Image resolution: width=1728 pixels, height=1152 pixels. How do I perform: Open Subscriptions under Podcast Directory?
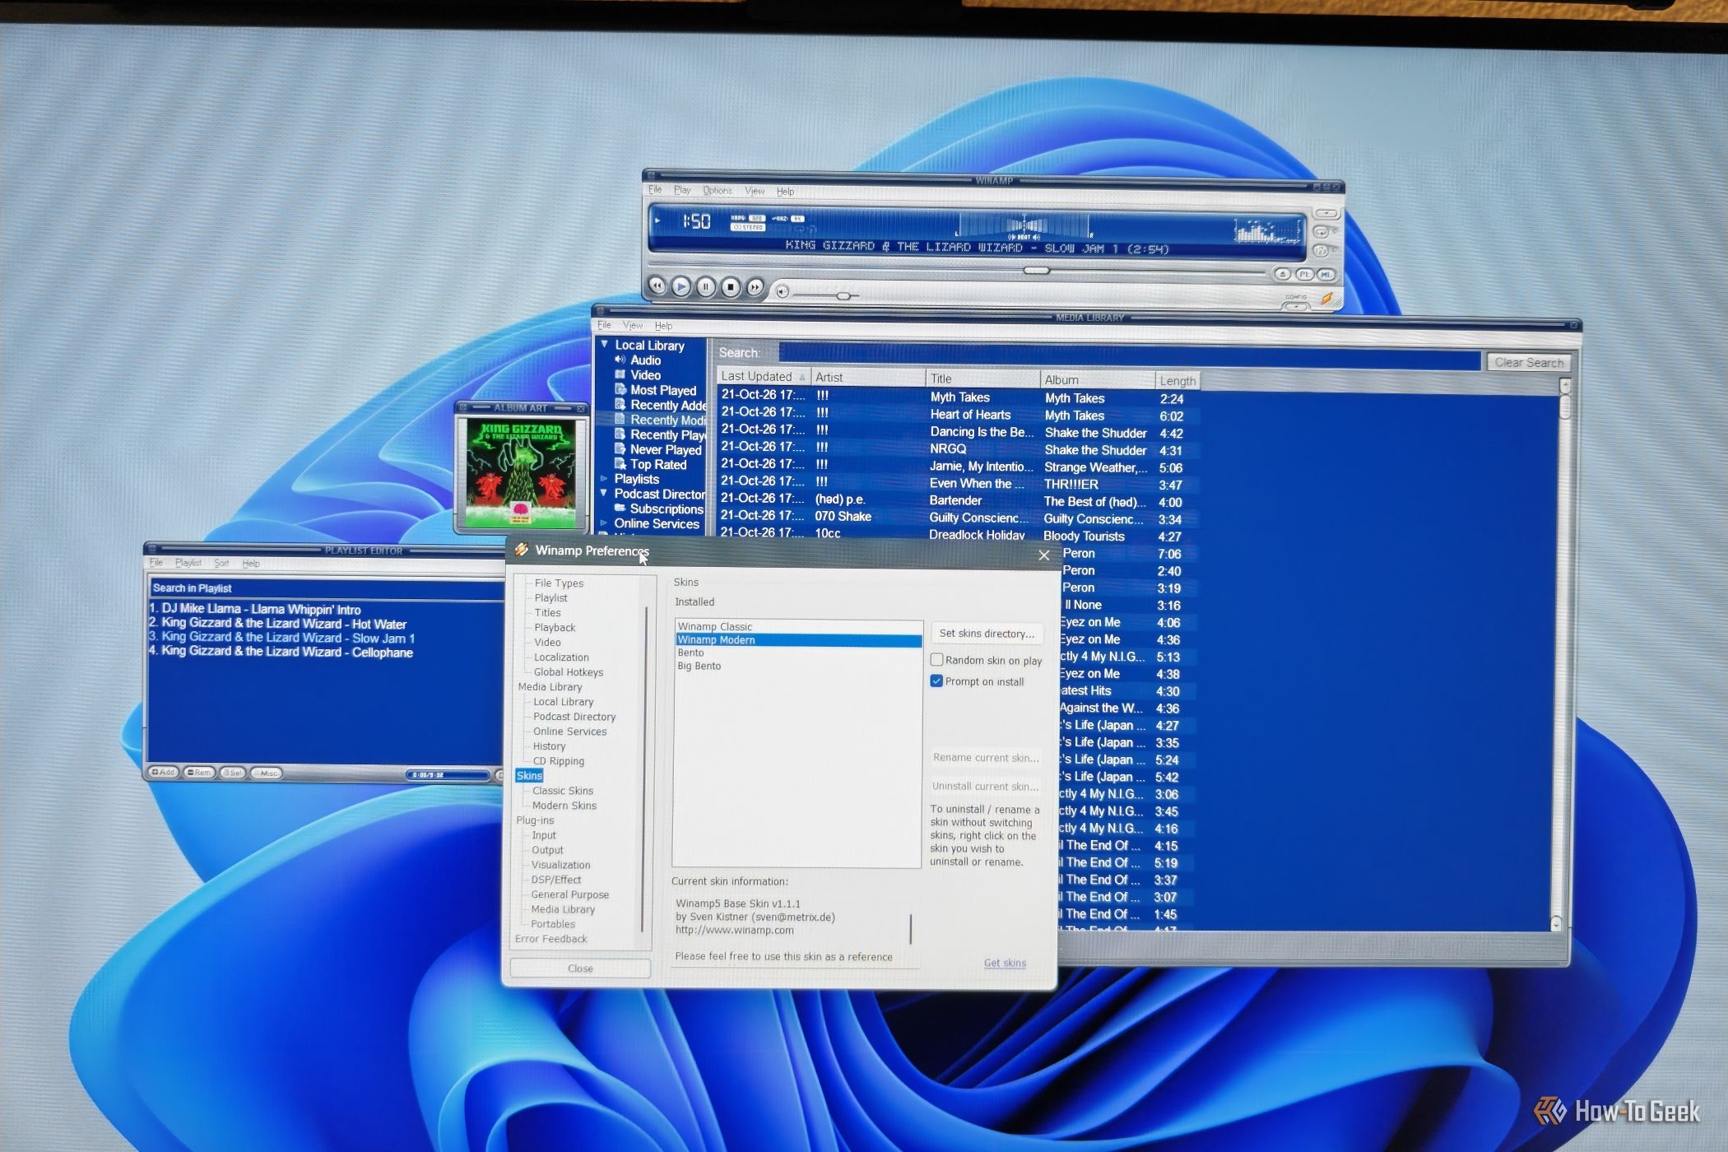coord(667,509)
